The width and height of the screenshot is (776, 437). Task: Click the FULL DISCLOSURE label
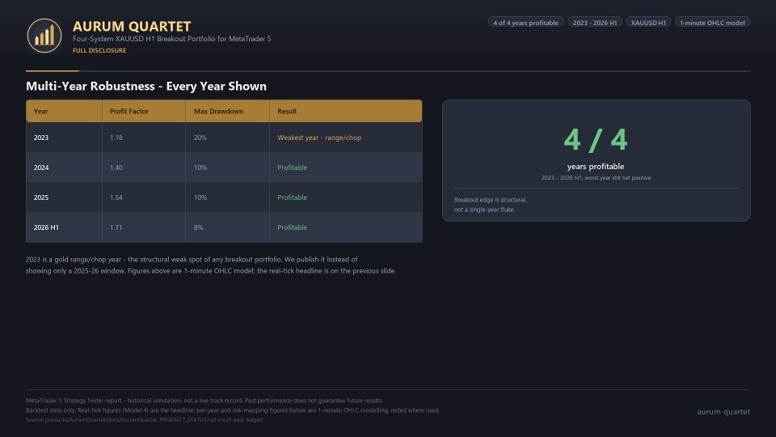point(99,50)
